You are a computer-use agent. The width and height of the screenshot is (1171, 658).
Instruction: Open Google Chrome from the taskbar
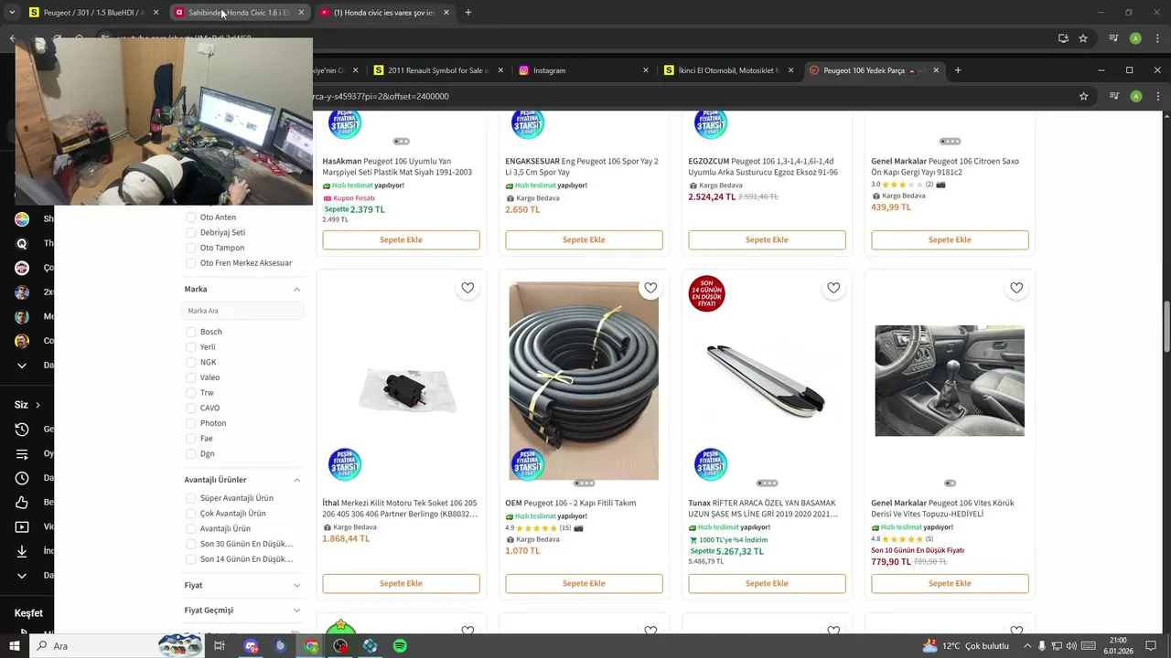(311, 646)
